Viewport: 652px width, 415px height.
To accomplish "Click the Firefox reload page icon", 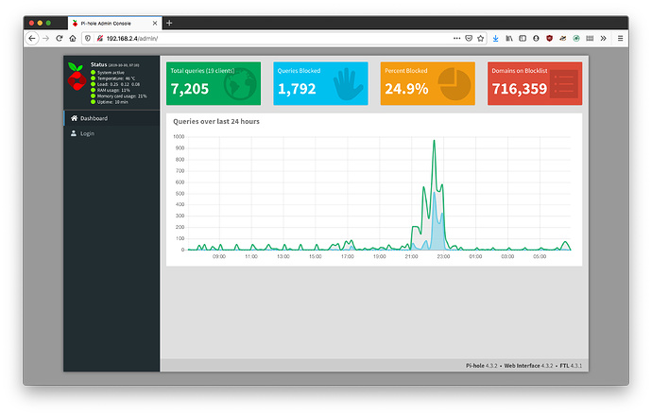I will pyautogui.click(x=60, y=38).
